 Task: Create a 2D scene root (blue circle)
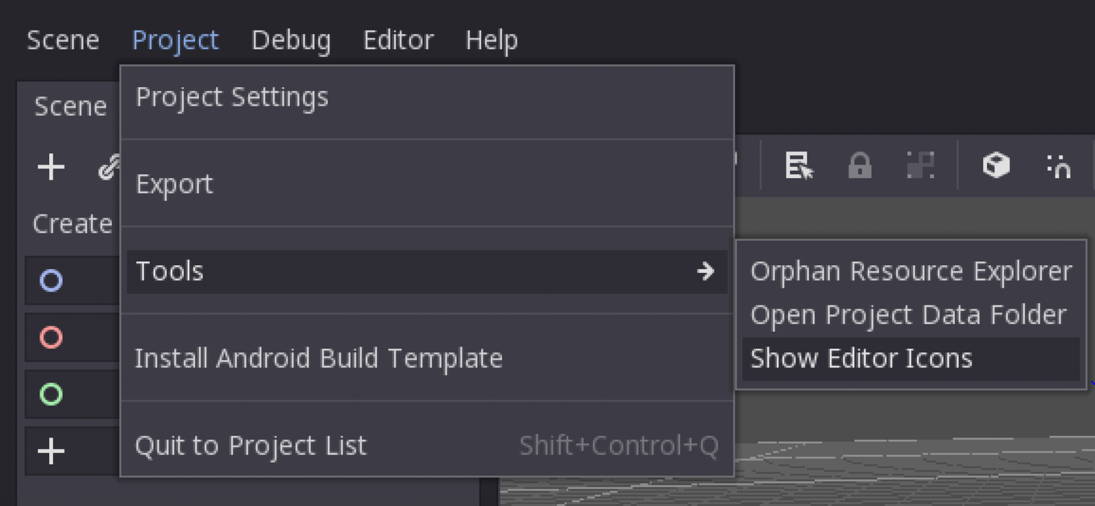point(51,280)
